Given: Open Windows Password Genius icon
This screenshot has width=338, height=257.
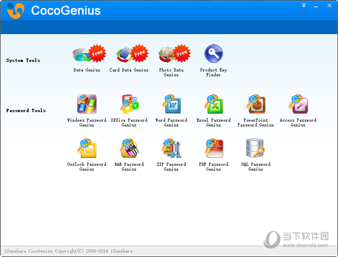Looking at the screenshot, I should pos(87,104).
